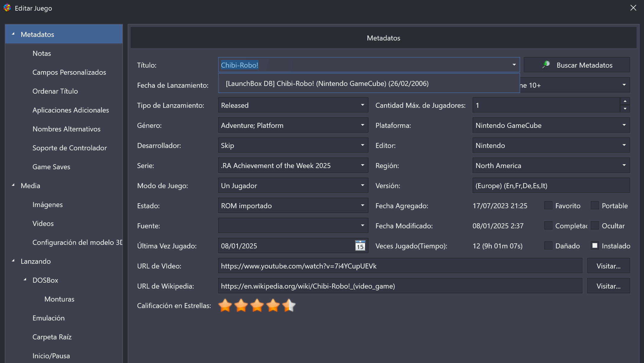Click the URL de Wikipedia field
Image resolution: width=644 pixels, height=363 pixels.
400,286
